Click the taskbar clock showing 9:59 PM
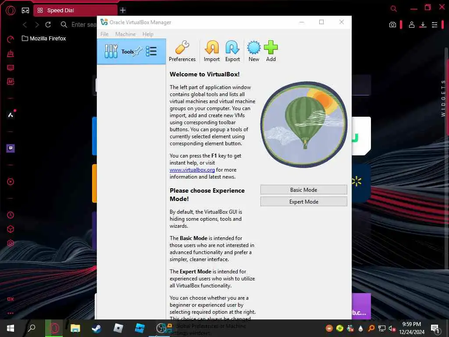The height and width of the screenshot is (337, 449). click(x=411, y=328)
